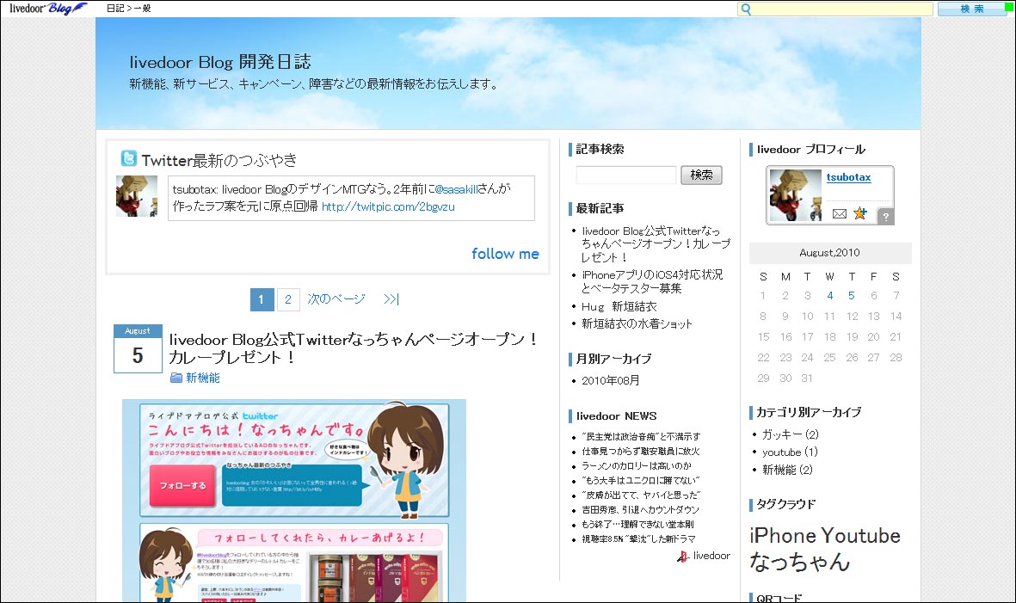Open the @sasakill mention link

pos(456,189)
